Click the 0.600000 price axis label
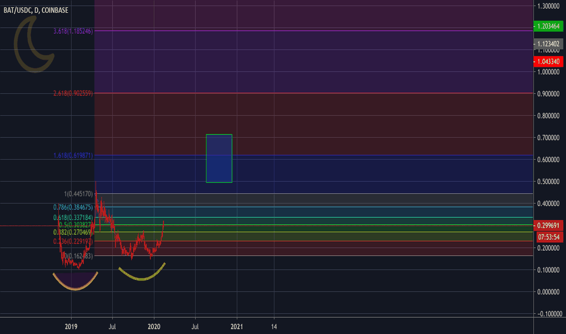The height and width of the screenshot is (334, 566). tap(548, 160)
